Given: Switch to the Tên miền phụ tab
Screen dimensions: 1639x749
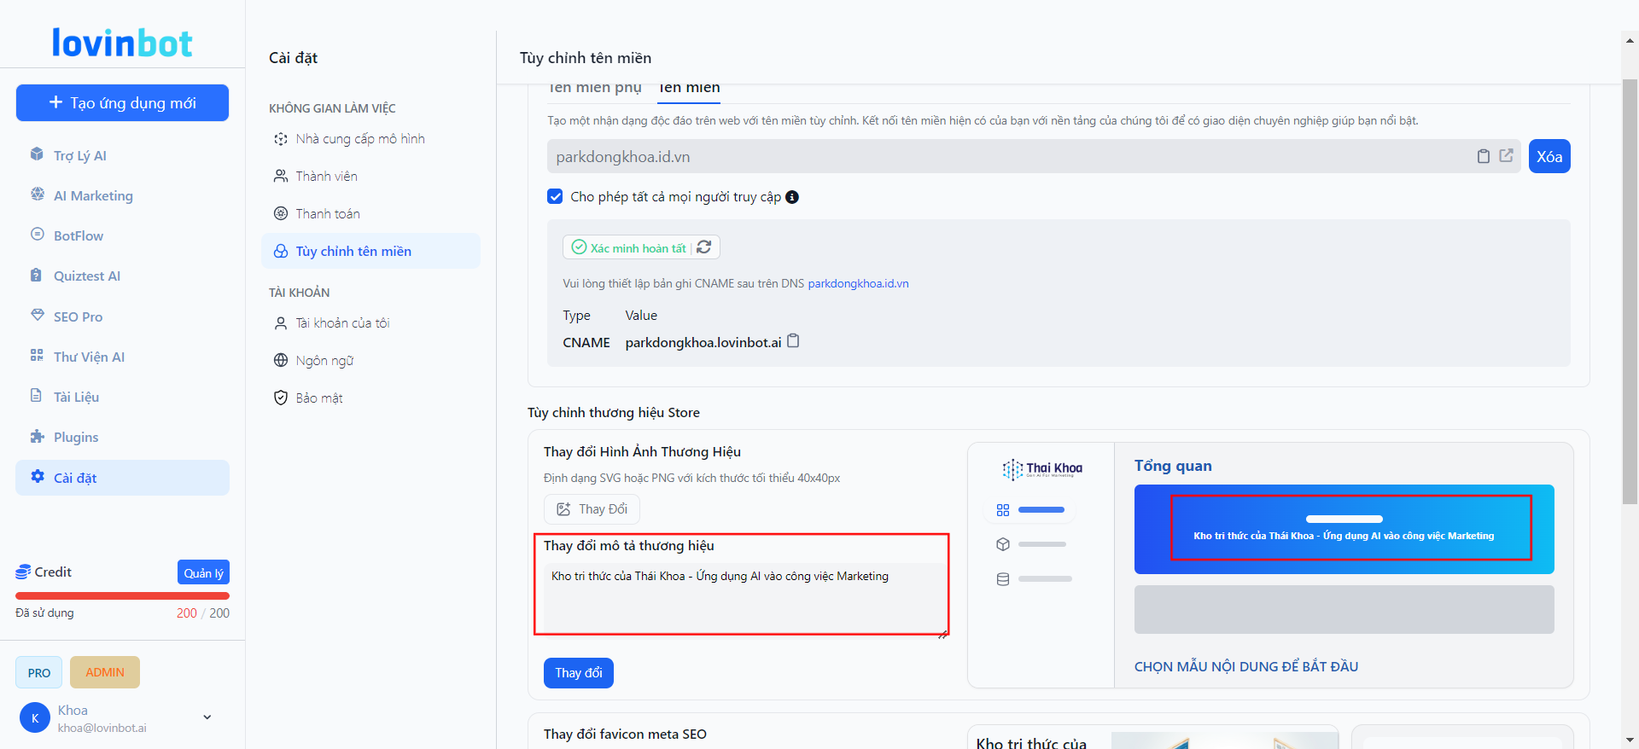Looking at the screenshot, I should click(x=595, y=88).
